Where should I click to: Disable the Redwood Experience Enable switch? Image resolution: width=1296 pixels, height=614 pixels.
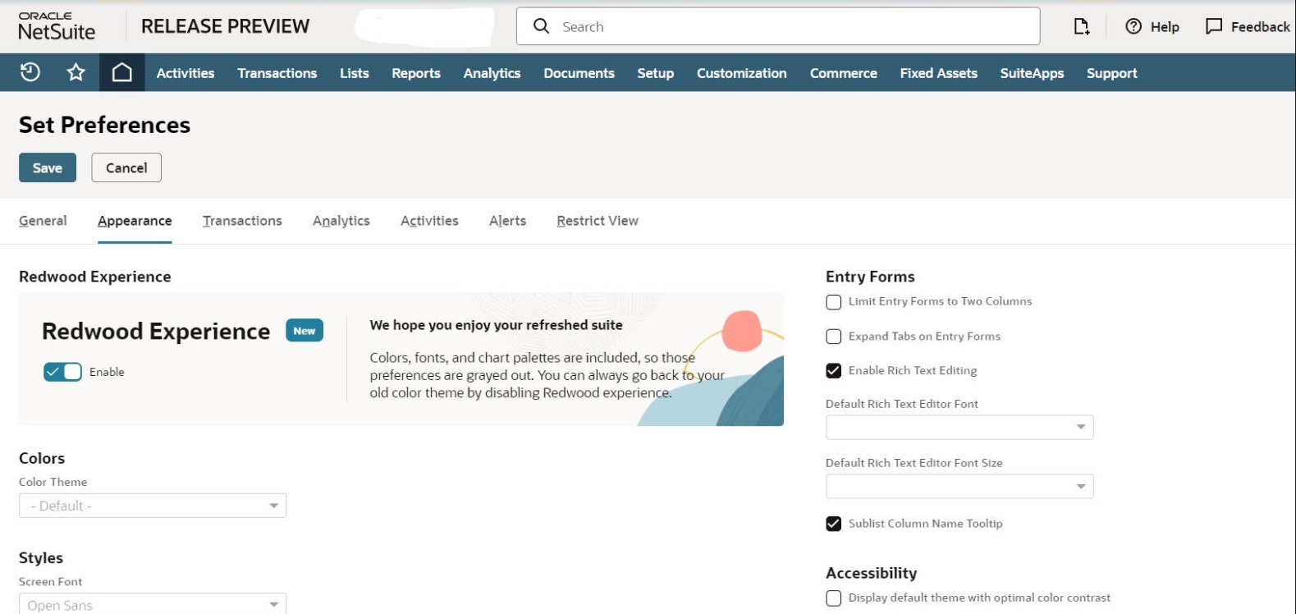click(62, 372)
